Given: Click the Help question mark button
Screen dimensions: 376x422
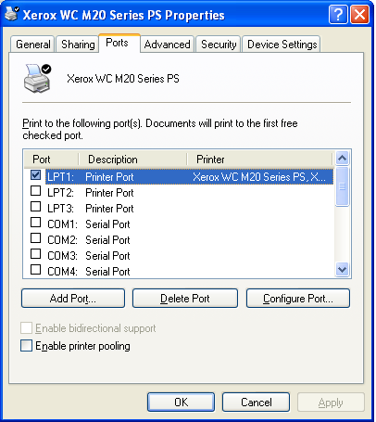Looking at the screenshot, I should pyautogui.click(x=338, y=14).
